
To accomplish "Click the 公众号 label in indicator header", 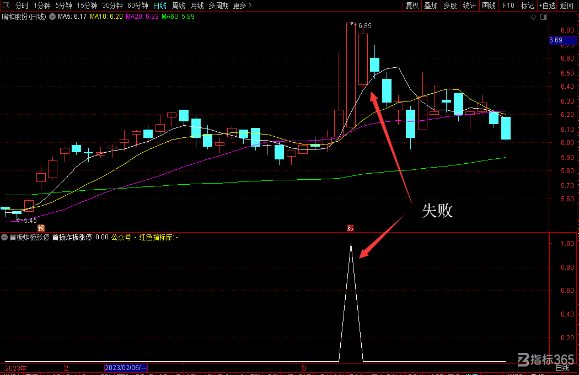I will pos(124,237).
